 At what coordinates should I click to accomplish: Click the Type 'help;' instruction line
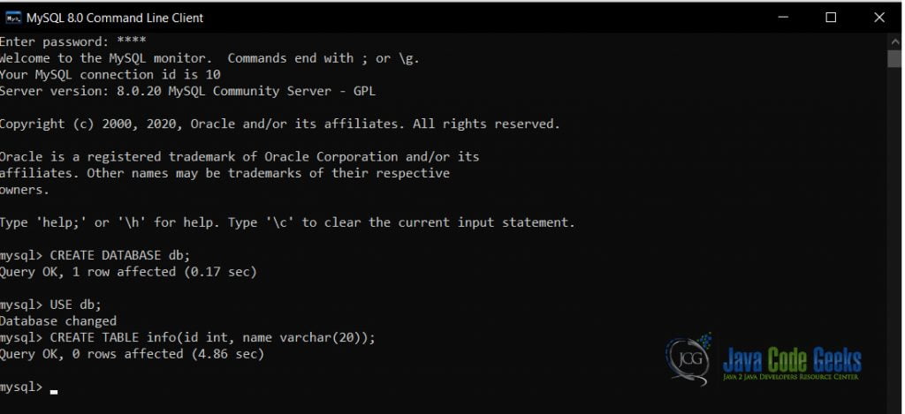click(x=287, y=222)
